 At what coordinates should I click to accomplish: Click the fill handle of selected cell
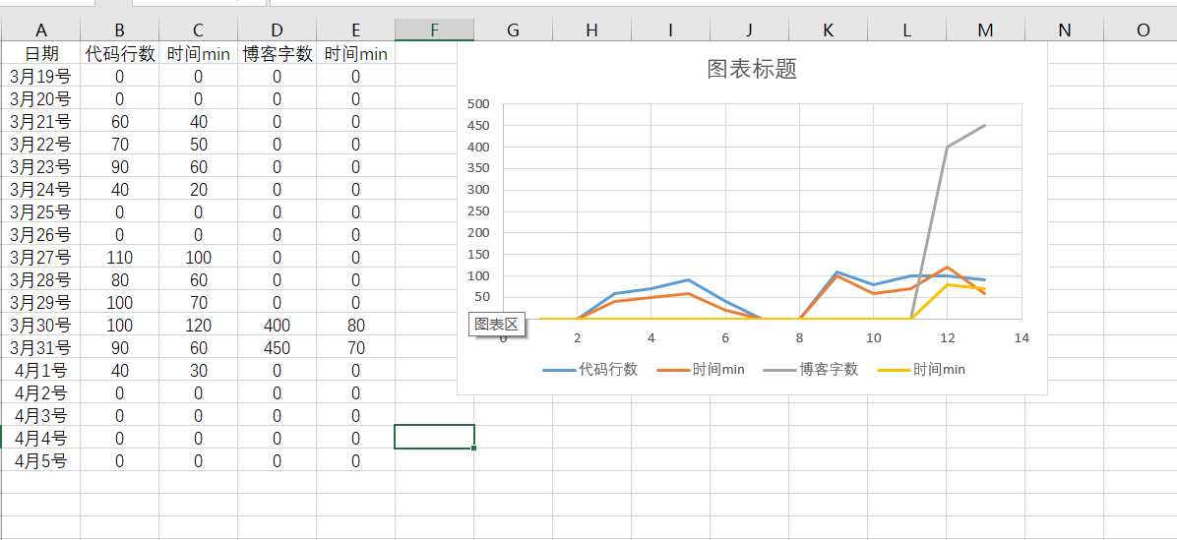[x=473, y=448]
